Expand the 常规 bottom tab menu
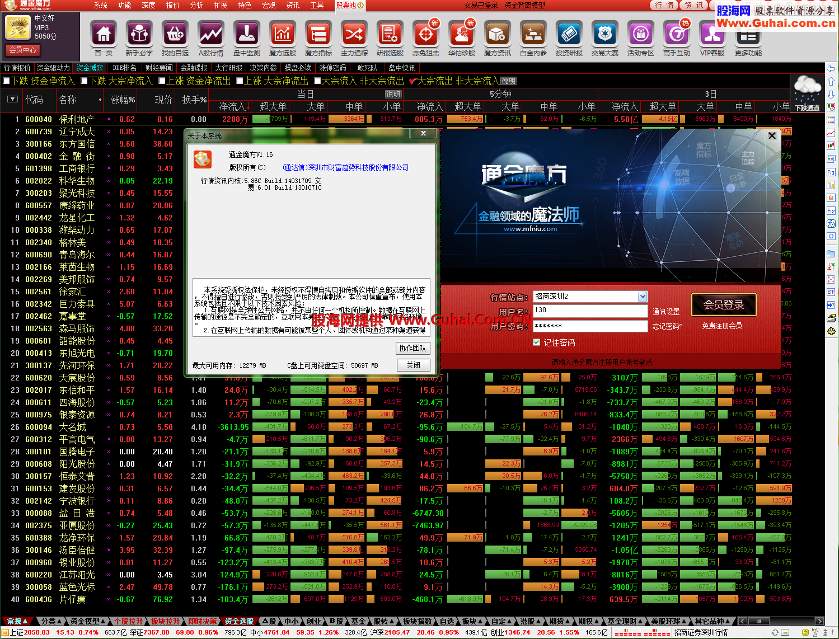Screen dimensions: 839x639 tap(18, 621)
